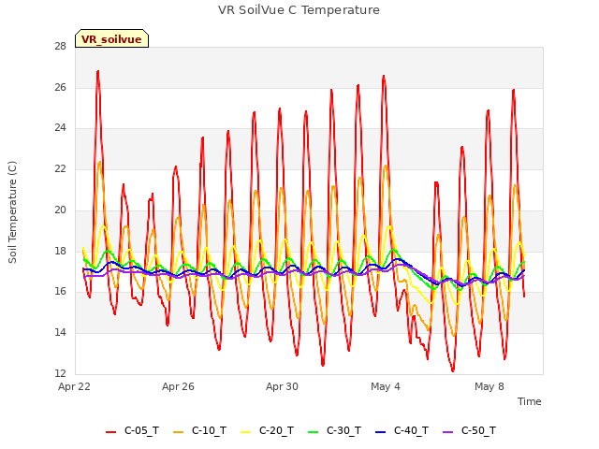Viewport: 599px width, 449px height.
Task: Click the VR_soilvue annotation tag
Action: coord(111,38)
